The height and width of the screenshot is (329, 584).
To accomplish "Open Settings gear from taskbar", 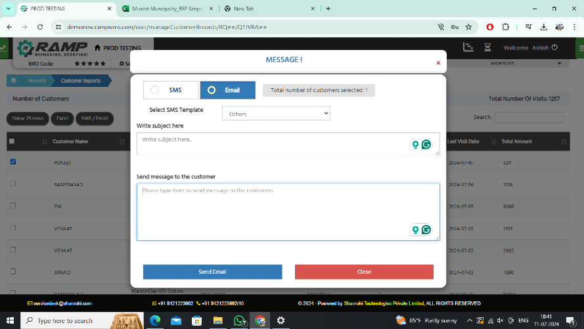I will (281, 320).
